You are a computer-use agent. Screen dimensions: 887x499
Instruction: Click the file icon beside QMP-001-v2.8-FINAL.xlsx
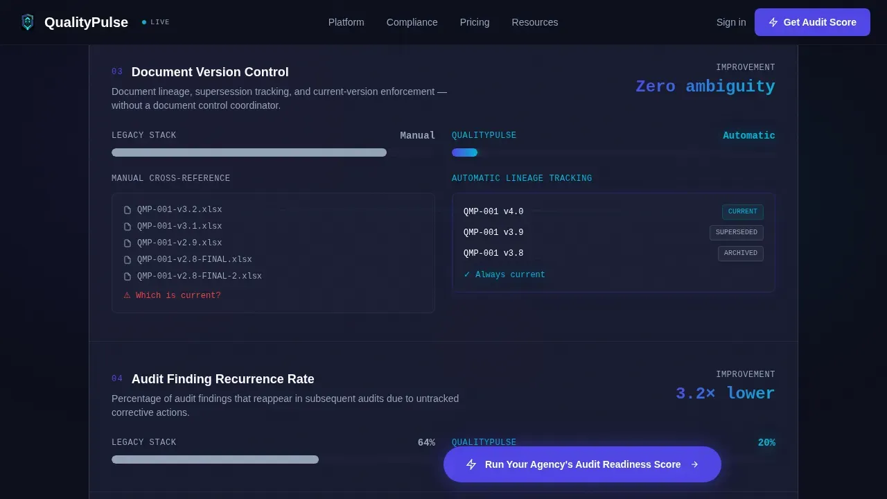click(128, 260)
